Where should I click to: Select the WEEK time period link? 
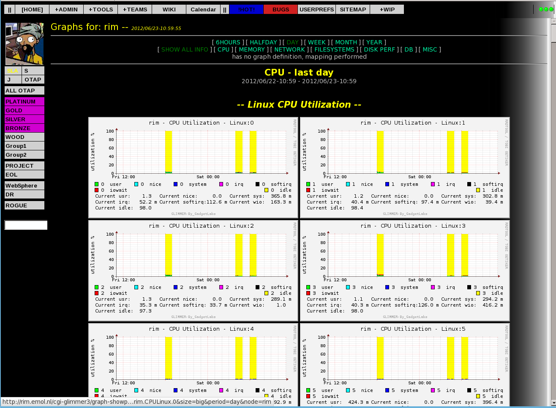[316, 42]
